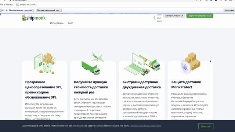This screenshot has height=132, width=235.
Task: Click the Shopify bookmark favicon
Action: click(18, 5)
